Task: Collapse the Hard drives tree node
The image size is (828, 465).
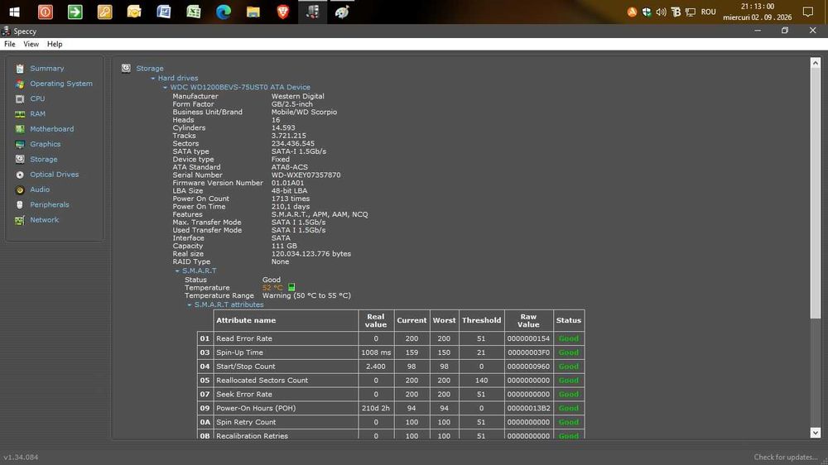Action: (x=153, y=78)
